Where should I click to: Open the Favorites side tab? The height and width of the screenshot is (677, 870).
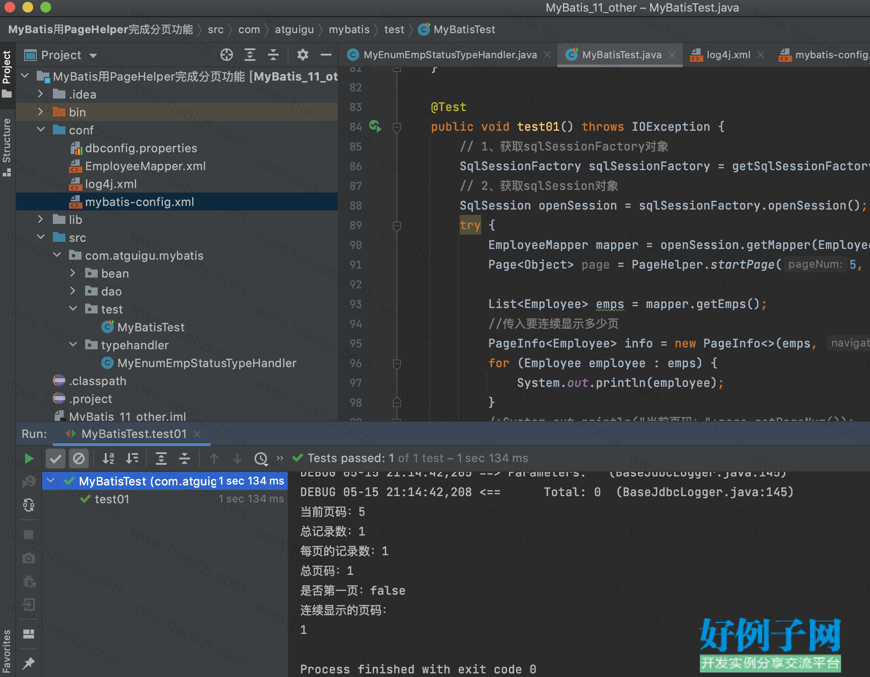click(7, 651)
